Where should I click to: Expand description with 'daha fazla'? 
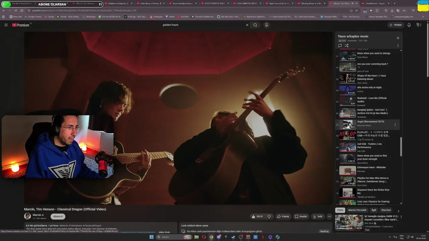pyautogui.click(x=164, y=232)
